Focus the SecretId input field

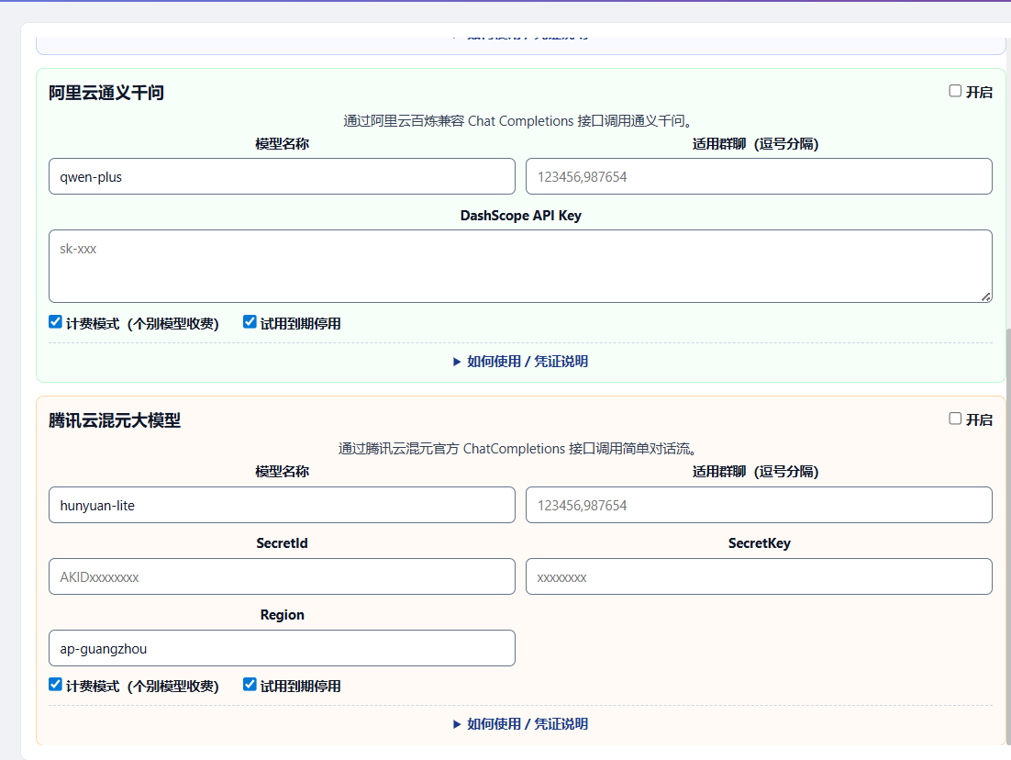[282, 576]
